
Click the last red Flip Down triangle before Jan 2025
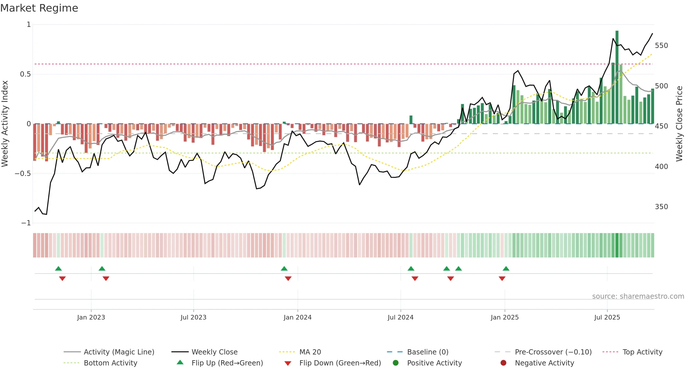pyautogui.click(x=502, y=278)
